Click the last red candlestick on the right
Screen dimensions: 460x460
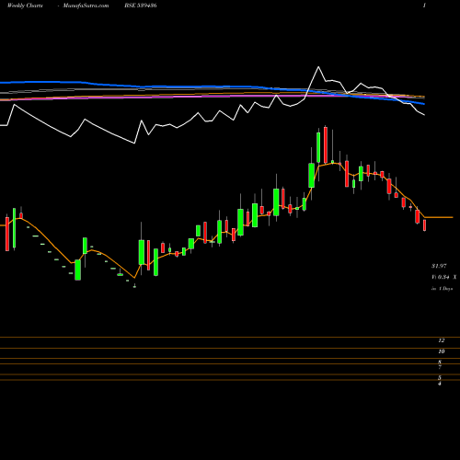(425, 225)
